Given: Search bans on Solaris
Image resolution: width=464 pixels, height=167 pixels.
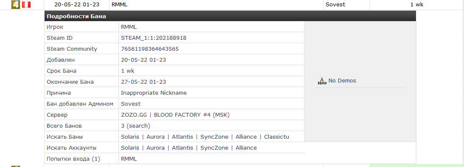Looking at the screenshot, I should [x=130, y=137].
